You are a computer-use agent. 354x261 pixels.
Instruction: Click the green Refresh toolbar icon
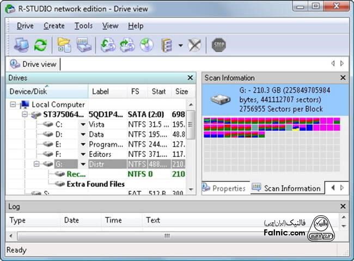(40, 45)
